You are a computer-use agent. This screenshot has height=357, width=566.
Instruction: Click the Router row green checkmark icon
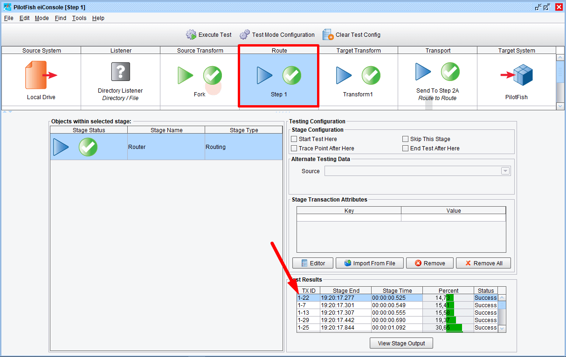pyautogui.click(x=88, y=147)
